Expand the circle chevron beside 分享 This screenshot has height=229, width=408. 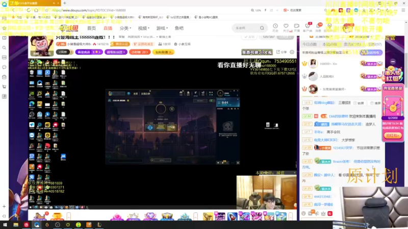coord(292,52)
